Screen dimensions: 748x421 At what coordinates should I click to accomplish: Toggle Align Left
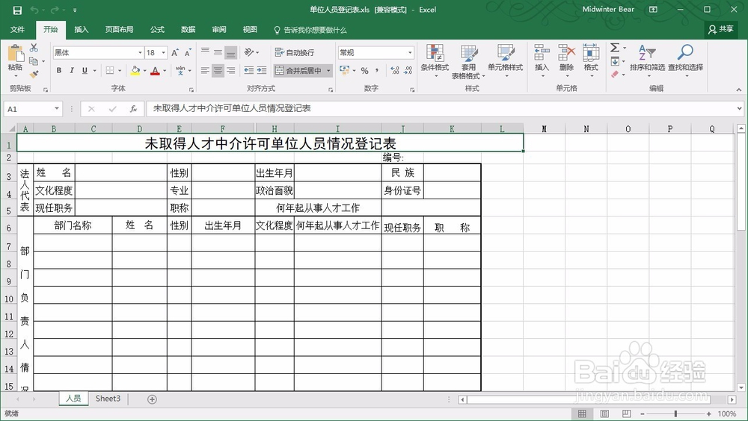(x=205, y=70)
